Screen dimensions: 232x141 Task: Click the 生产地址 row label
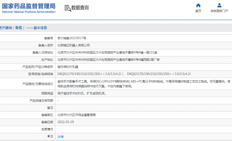pos(47,60)
